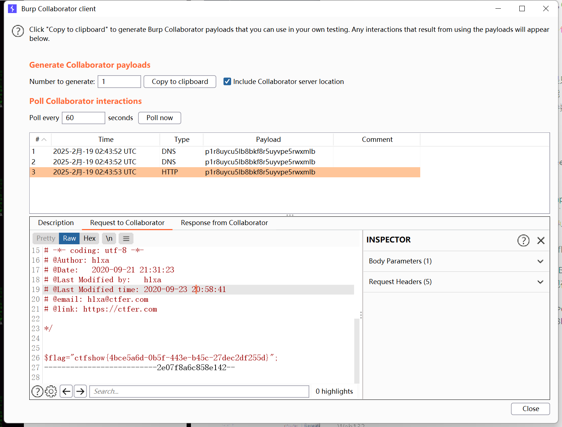Open the editor settings gear icon
This screenshot has height=427, width=562.
pos(51,391)
